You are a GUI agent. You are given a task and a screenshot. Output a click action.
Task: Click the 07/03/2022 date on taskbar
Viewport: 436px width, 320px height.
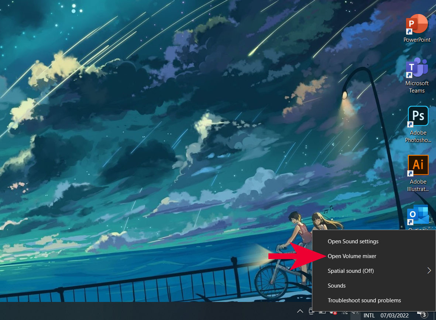394,316
